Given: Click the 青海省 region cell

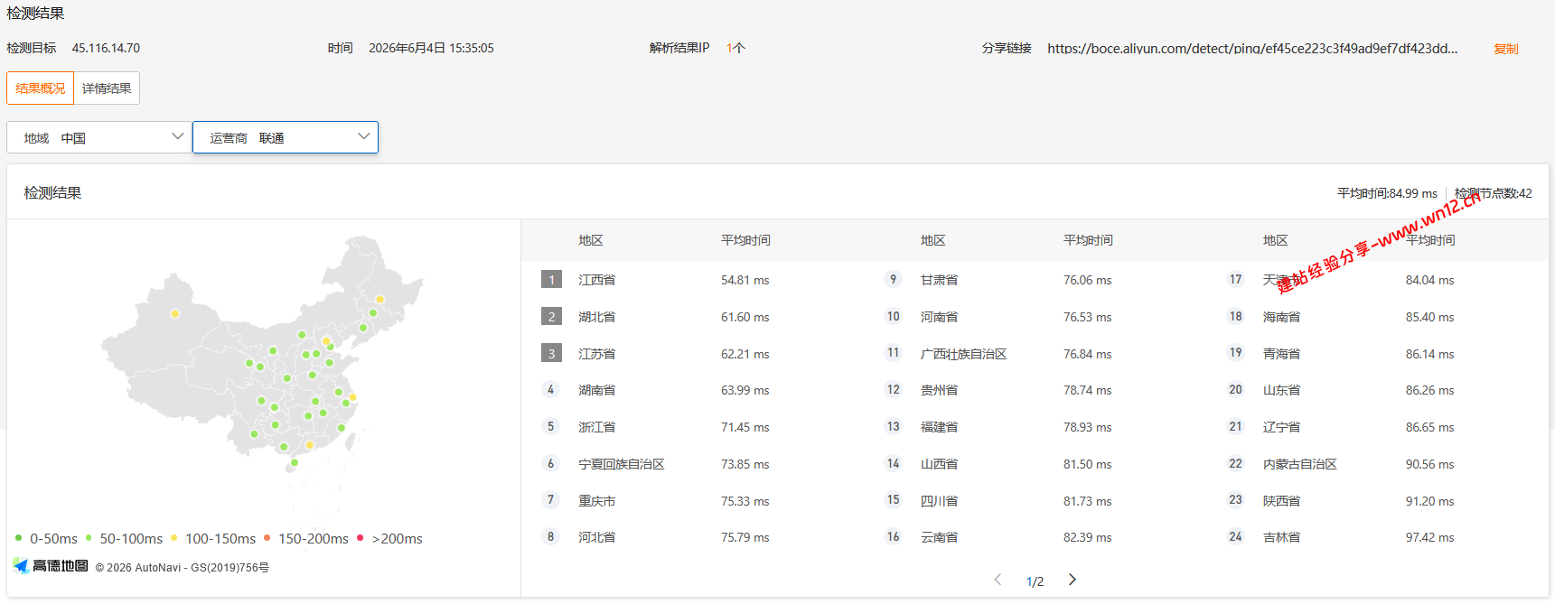Looking at the screenshot, I should (x=1282, y=355).
